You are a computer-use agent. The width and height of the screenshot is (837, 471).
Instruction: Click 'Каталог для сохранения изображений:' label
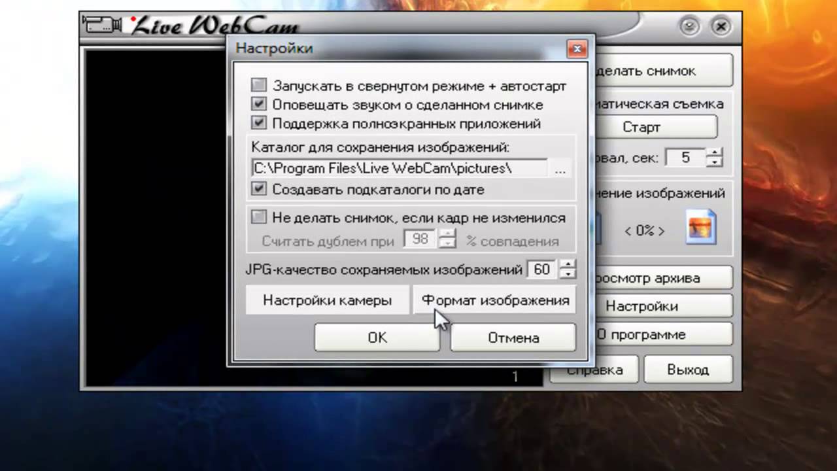[380, 147]
